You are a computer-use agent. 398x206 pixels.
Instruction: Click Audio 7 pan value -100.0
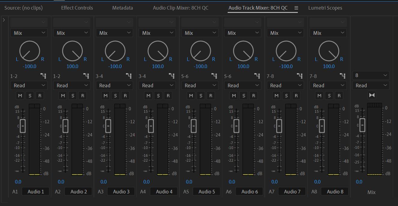286,66
